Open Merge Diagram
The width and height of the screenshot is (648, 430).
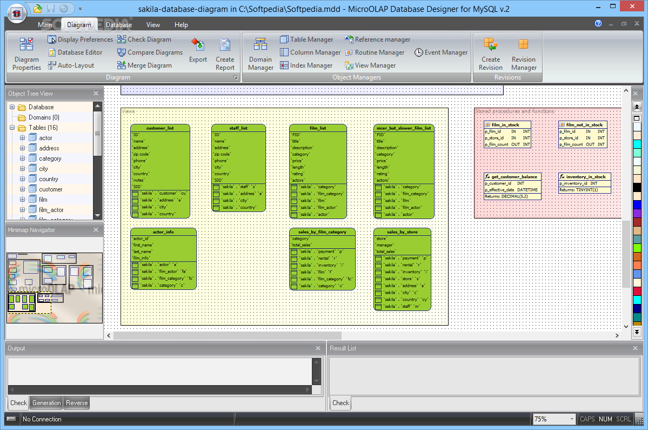tap(144, 65)
